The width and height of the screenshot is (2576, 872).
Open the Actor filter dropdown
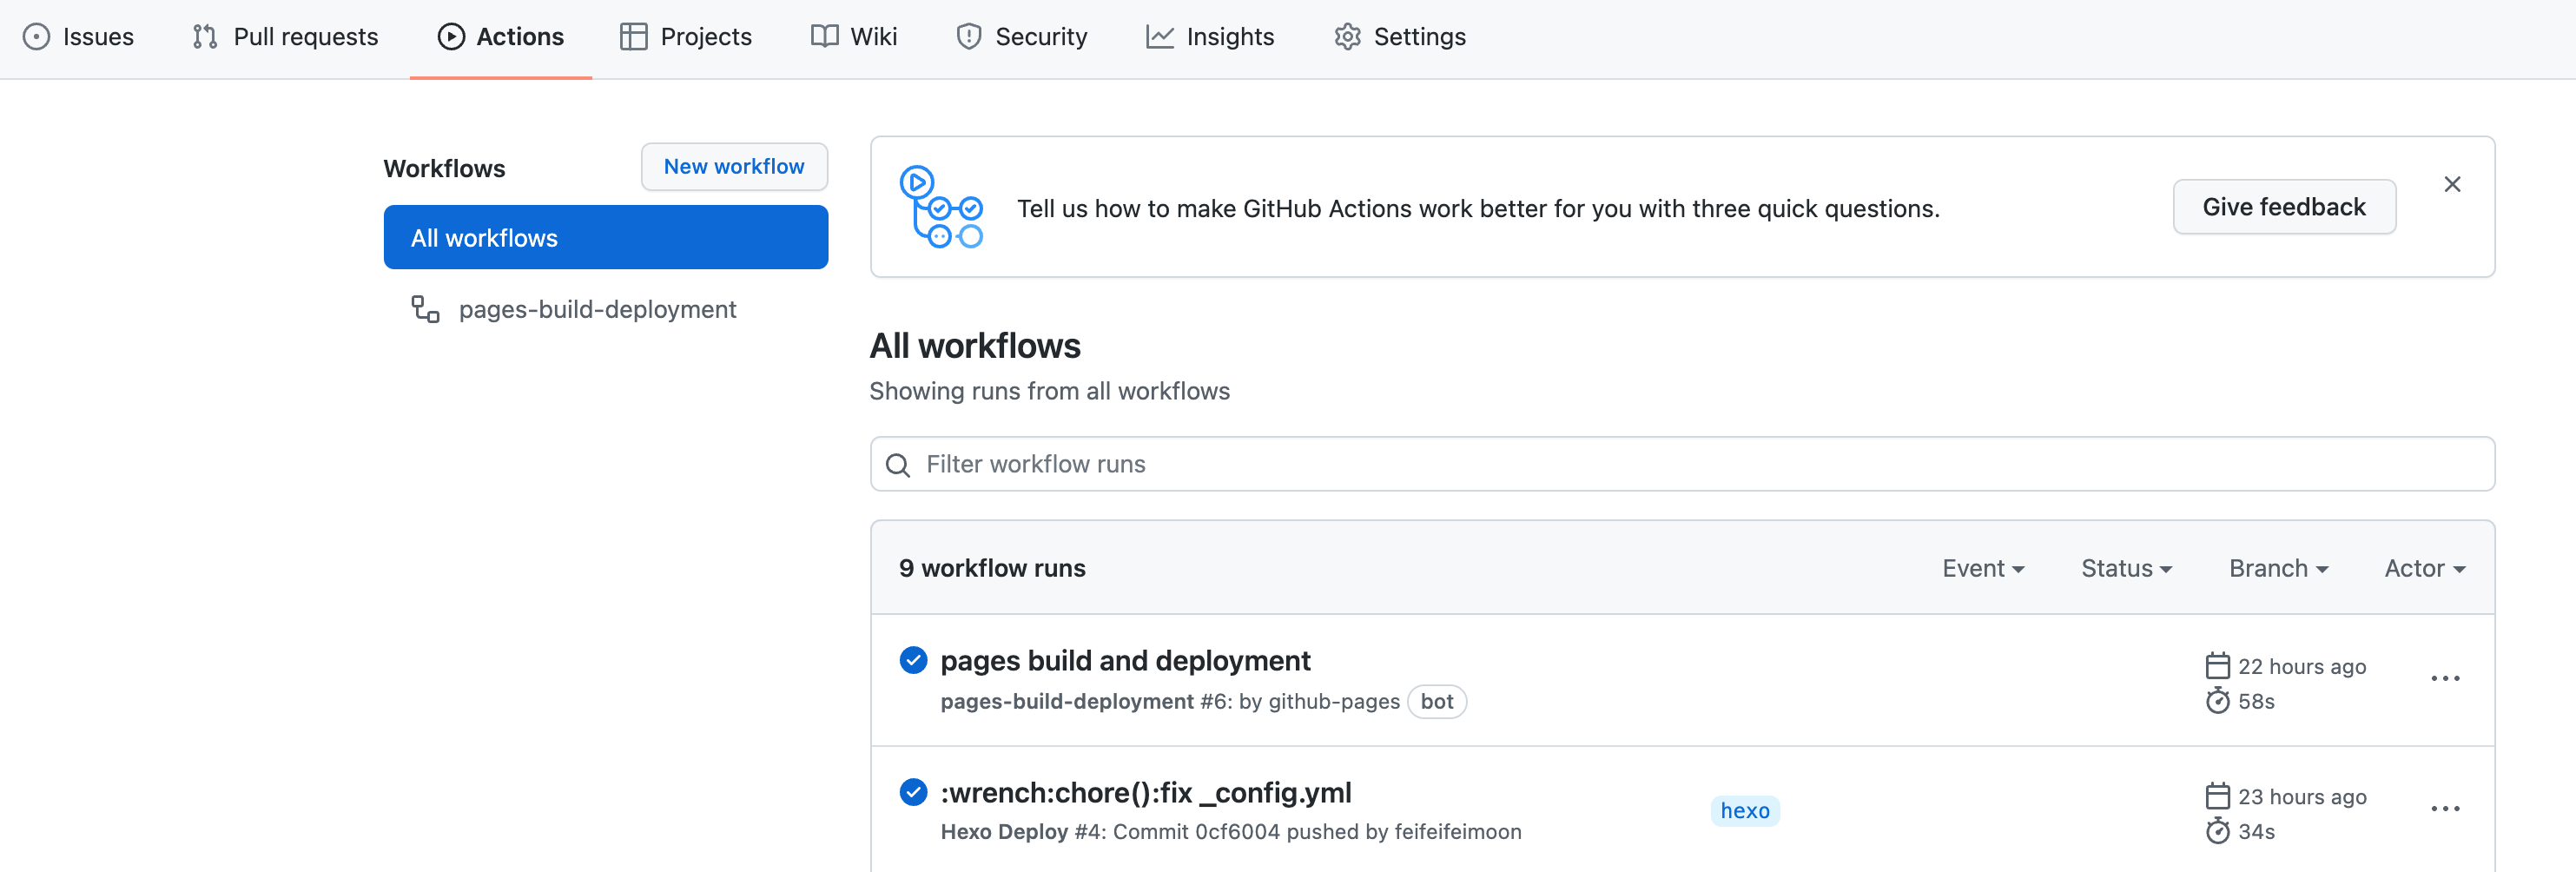[2423, 568]
